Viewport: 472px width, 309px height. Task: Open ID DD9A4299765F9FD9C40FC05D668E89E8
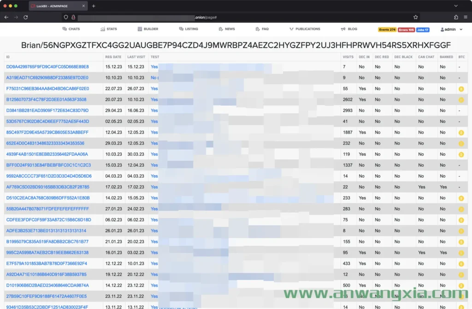coord(47,67)
